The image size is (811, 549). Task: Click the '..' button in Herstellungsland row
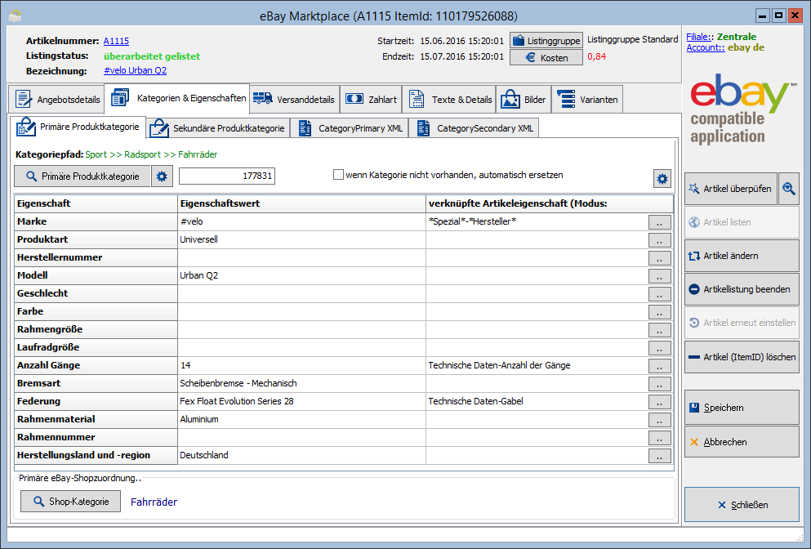coord(659,456)
